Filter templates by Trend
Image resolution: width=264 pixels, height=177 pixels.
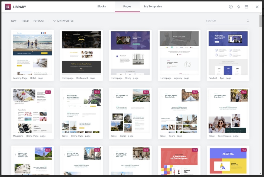click(x=25, y=21)
